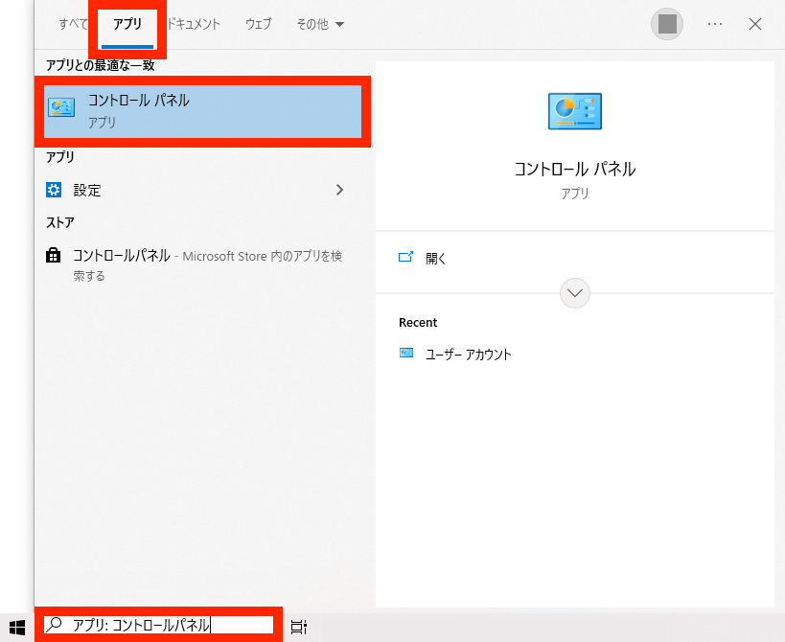Click 開く to launch Control Panel
Image resolution: width=785 pixels, height=642 pixels.
435,258
